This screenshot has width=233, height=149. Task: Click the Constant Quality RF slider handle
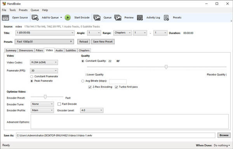[x=166, y=67]
